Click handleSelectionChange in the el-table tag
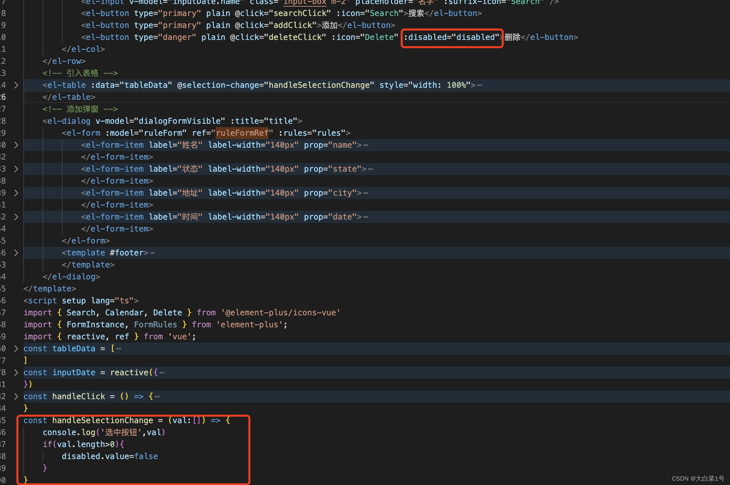The image size is (730, 485). click(319, 85)
